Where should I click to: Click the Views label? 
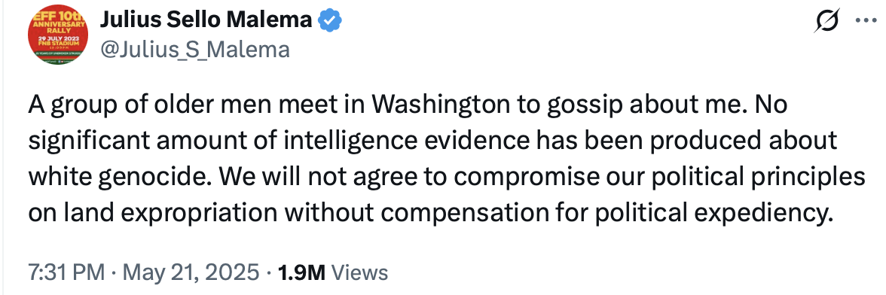click(x=359, y=272)
